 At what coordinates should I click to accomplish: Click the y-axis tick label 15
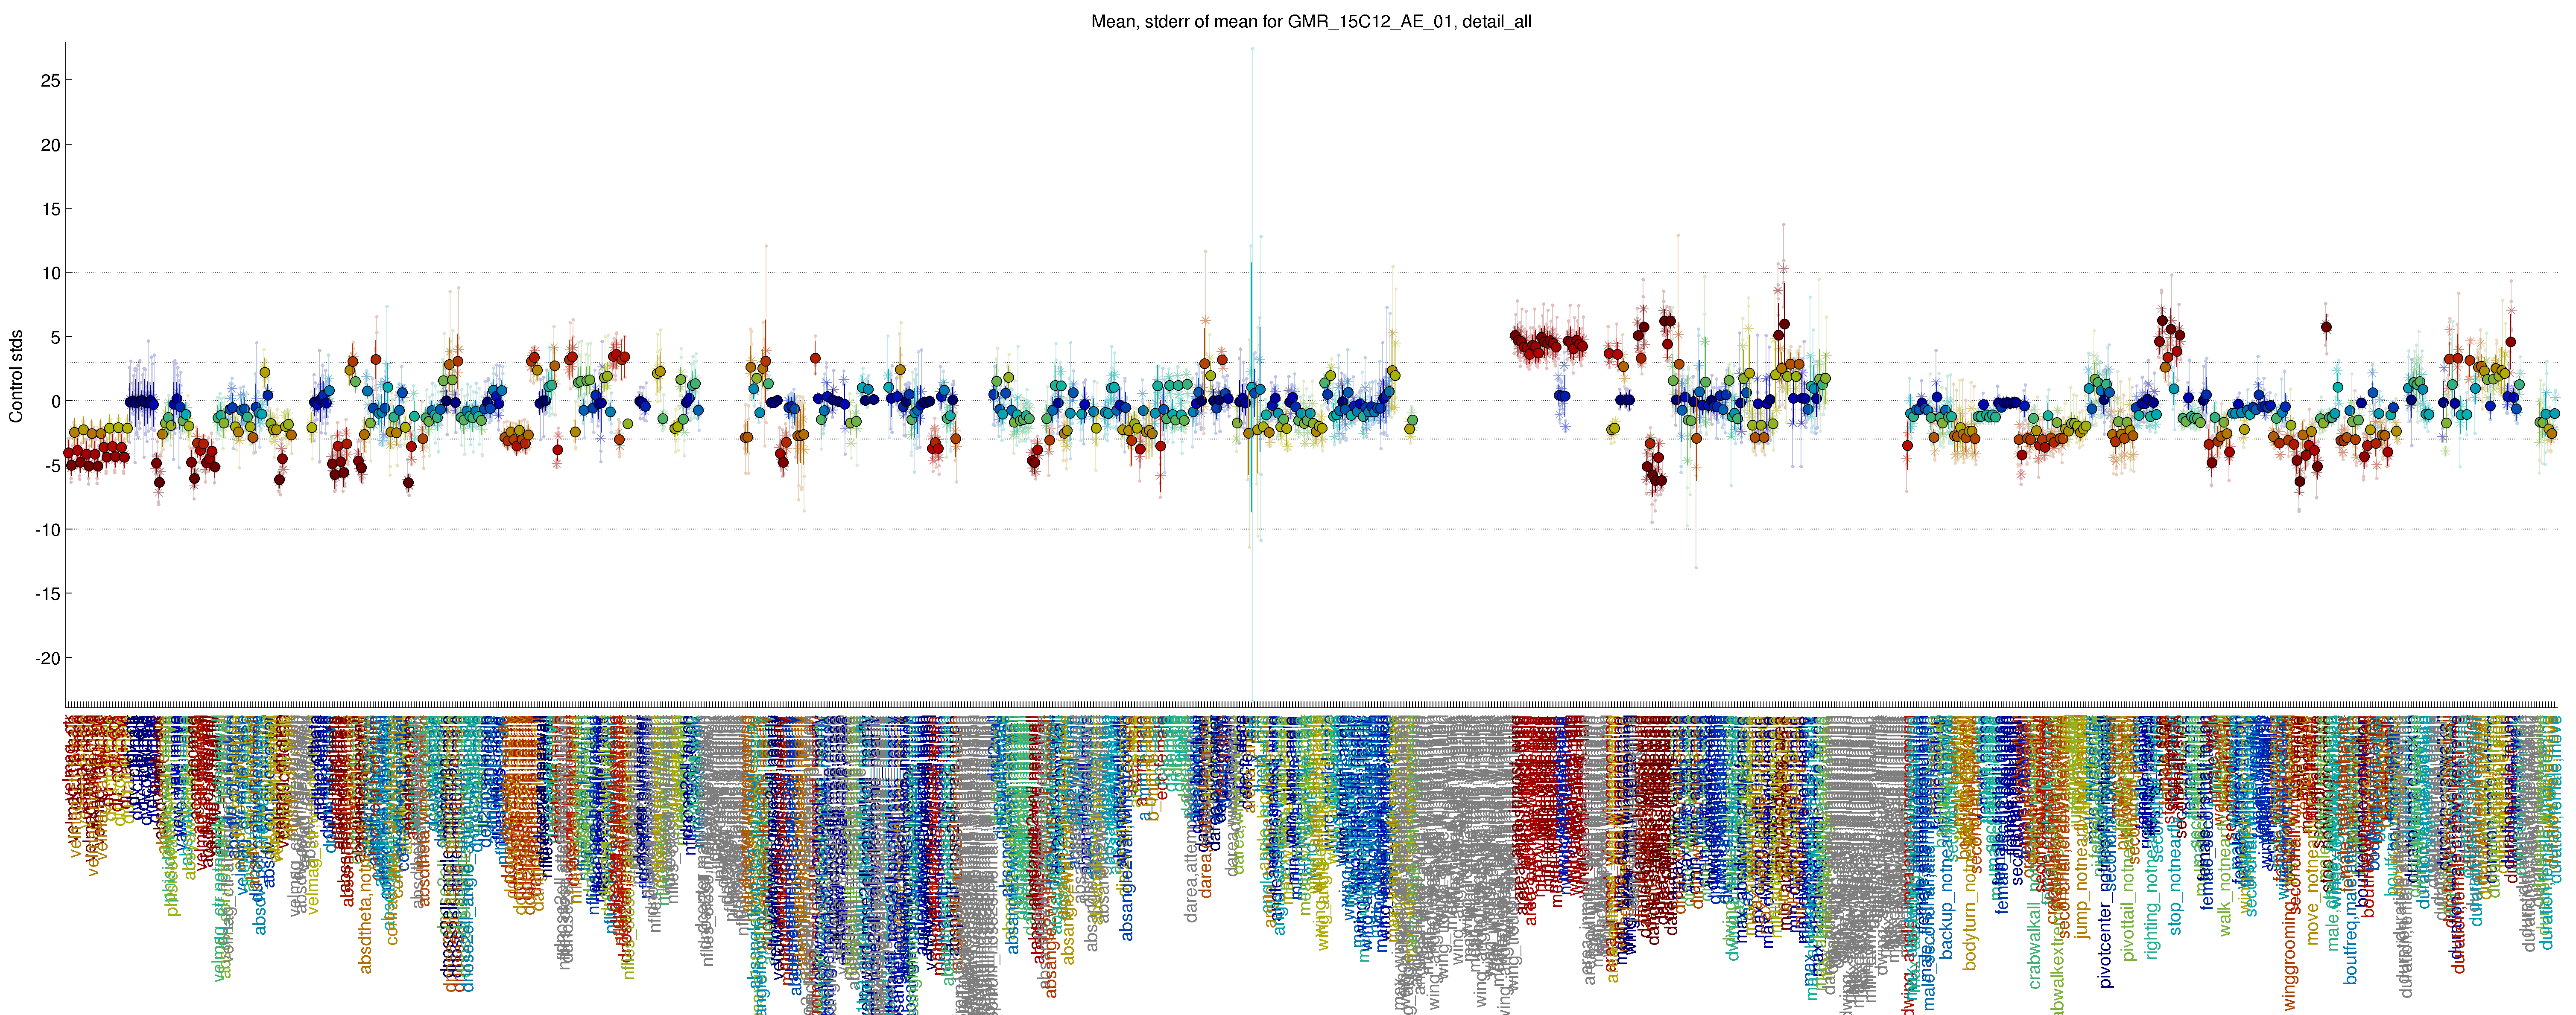[50, 209]
